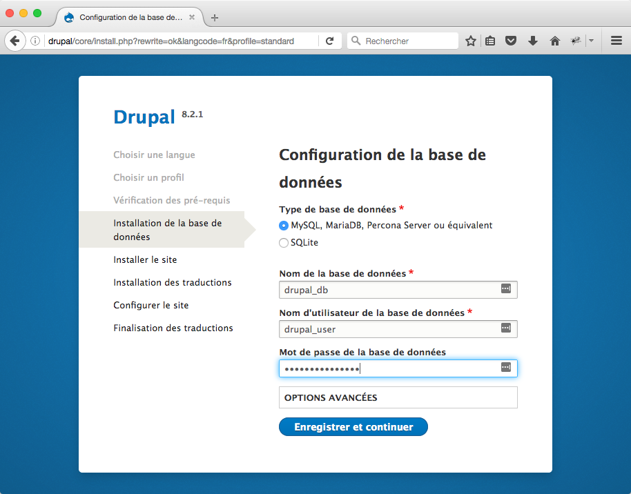Click the Nom d'utilisateur de la base label
631x494 pixels.
pos(372,313)
